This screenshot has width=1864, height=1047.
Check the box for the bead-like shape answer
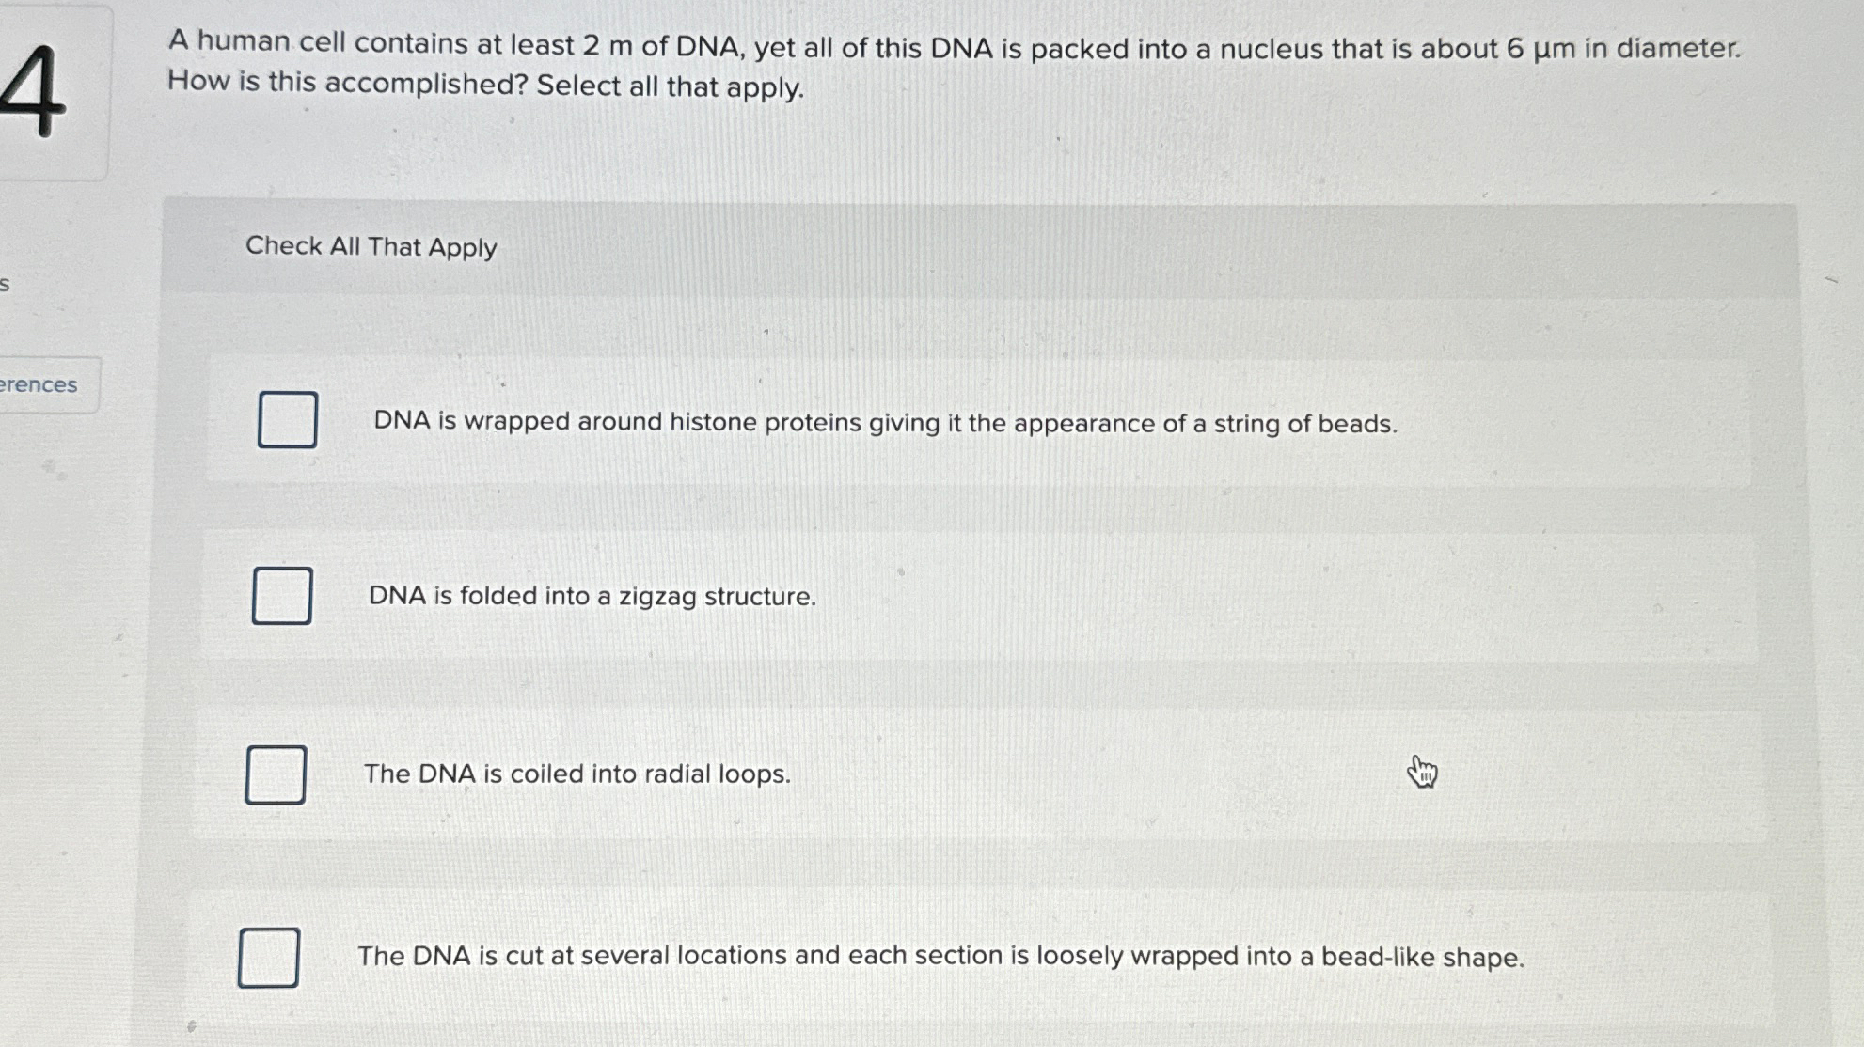(269, 957)
